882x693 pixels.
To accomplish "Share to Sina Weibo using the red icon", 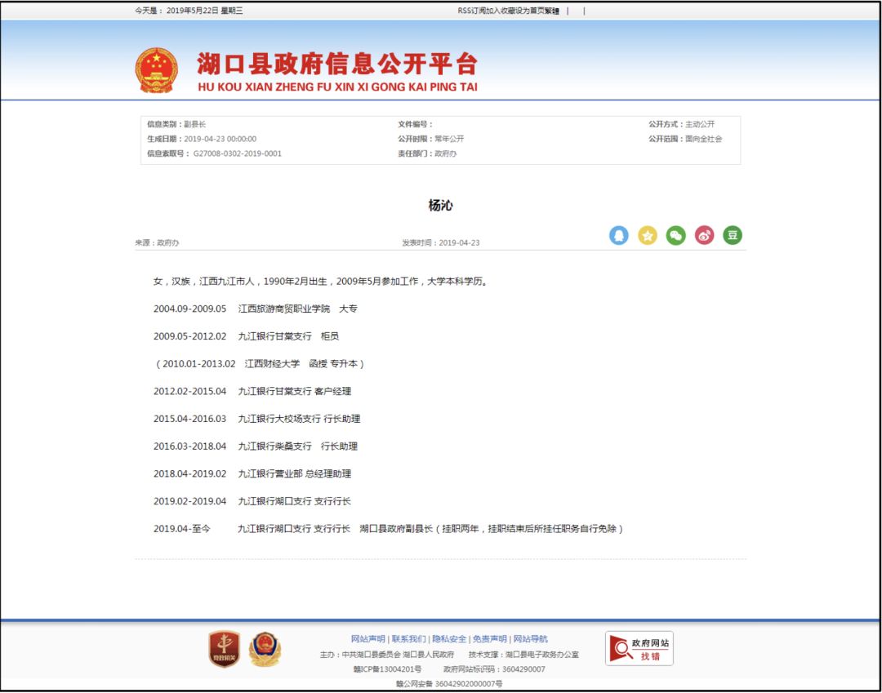I will coord(705,235).
